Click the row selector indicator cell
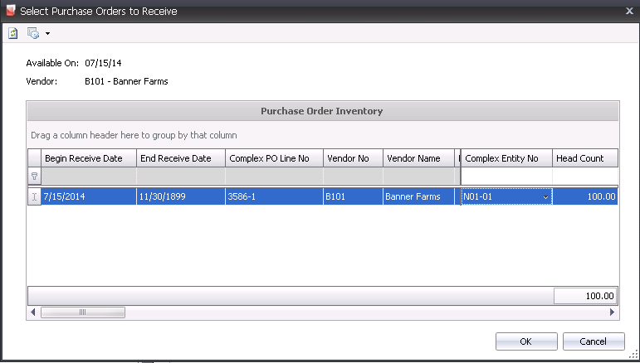 (x=34, y=196)
